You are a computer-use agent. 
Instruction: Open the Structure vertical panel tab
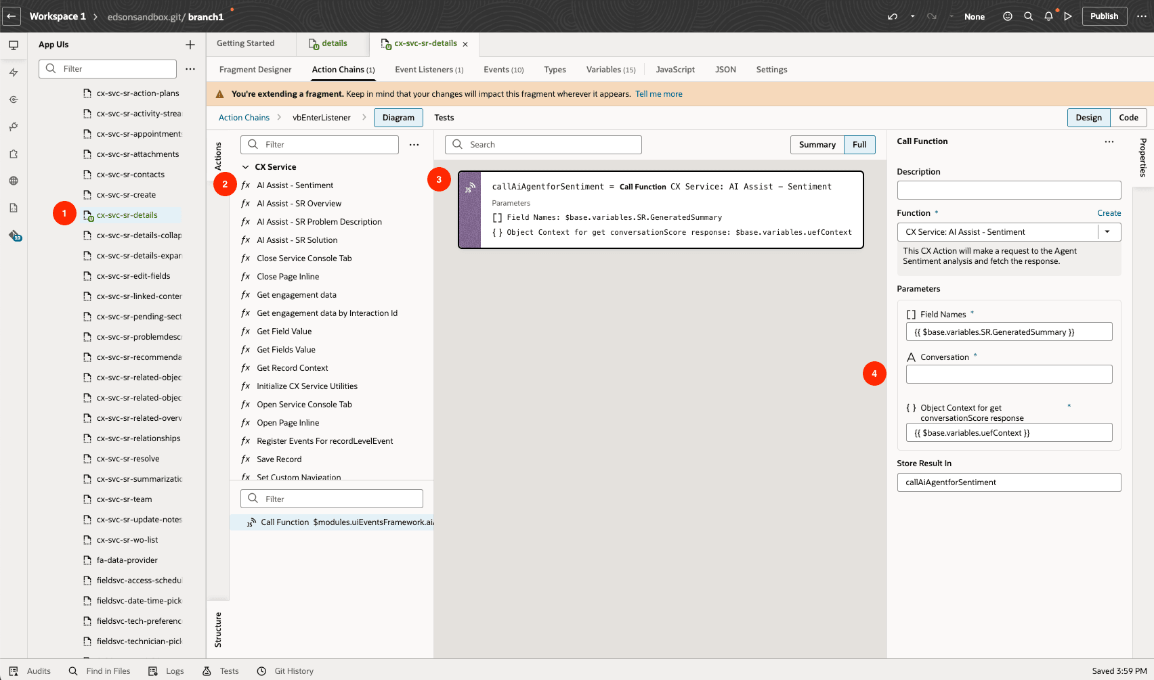coord(218,630)
